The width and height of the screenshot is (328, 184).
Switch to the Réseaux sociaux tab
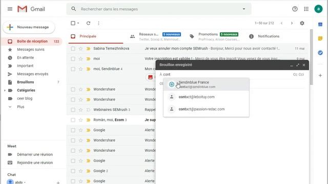pyautogui.click(x=156, y=36)
